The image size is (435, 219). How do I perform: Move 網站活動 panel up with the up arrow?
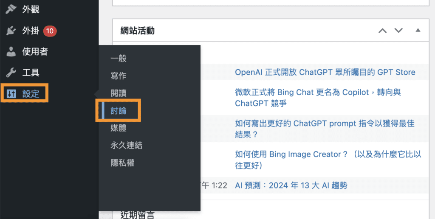(383, 31)
